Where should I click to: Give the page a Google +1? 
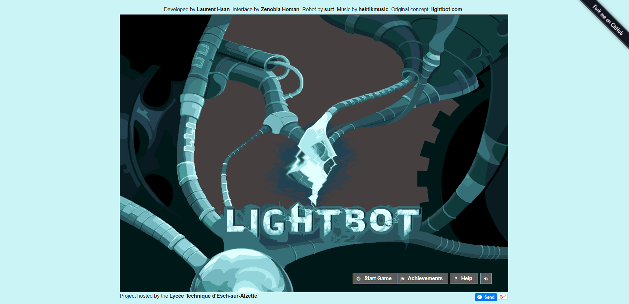(503, 296)
